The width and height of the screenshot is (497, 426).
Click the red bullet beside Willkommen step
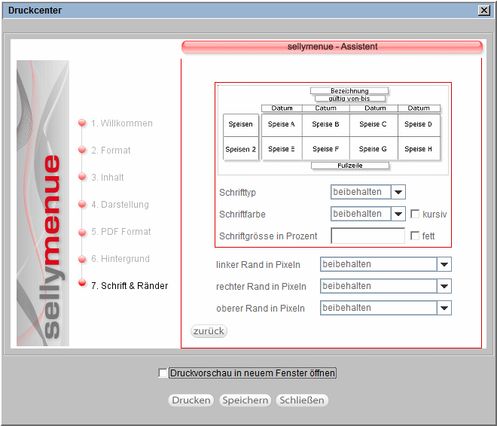point(82,123)
